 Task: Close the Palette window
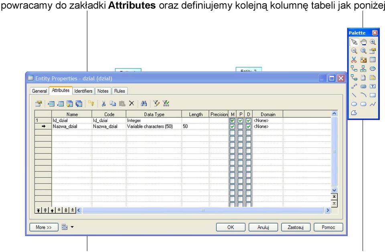(375, 32)
